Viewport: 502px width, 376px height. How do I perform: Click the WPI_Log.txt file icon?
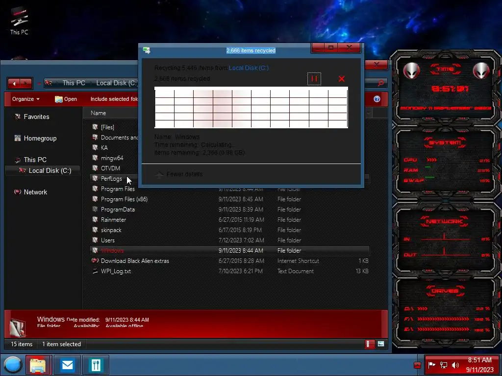click(95, 271)
